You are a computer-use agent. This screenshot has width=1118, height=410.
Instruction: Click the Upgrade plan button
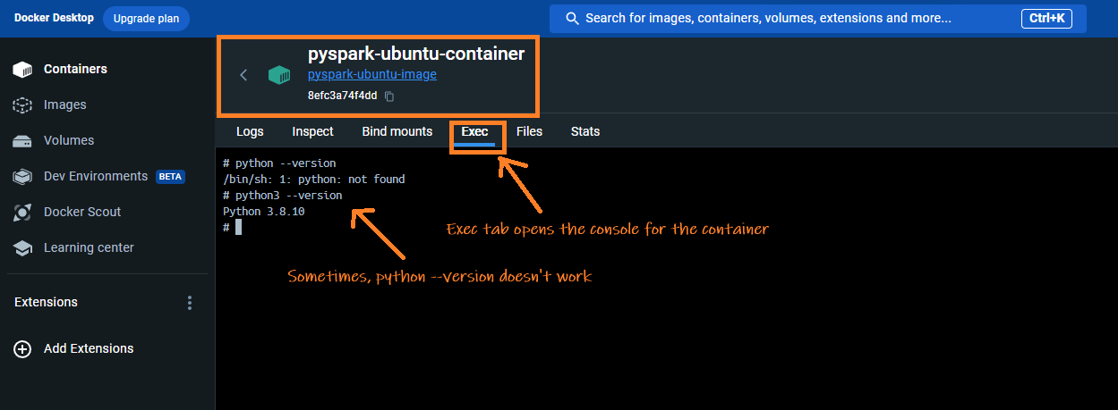click(146, 18)
